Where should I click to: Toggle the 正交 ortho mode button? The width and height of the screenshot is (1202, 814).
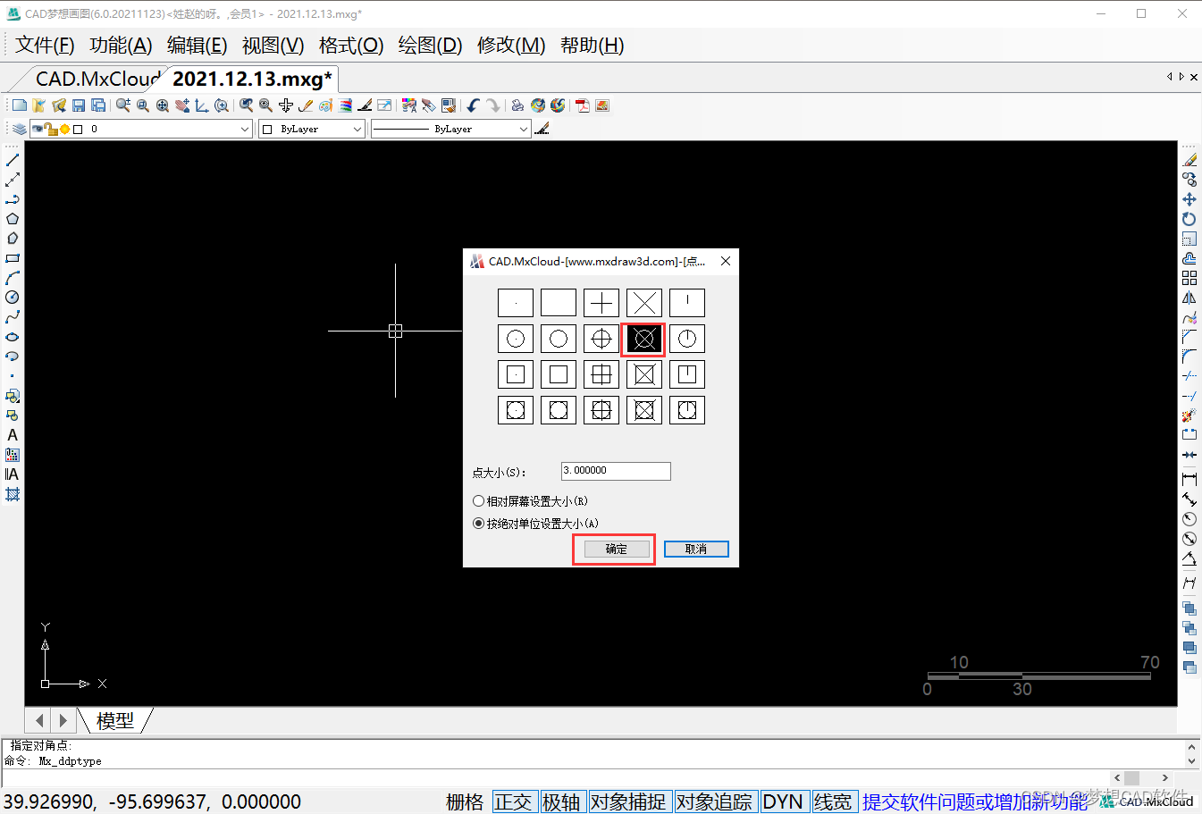[513, 801]
